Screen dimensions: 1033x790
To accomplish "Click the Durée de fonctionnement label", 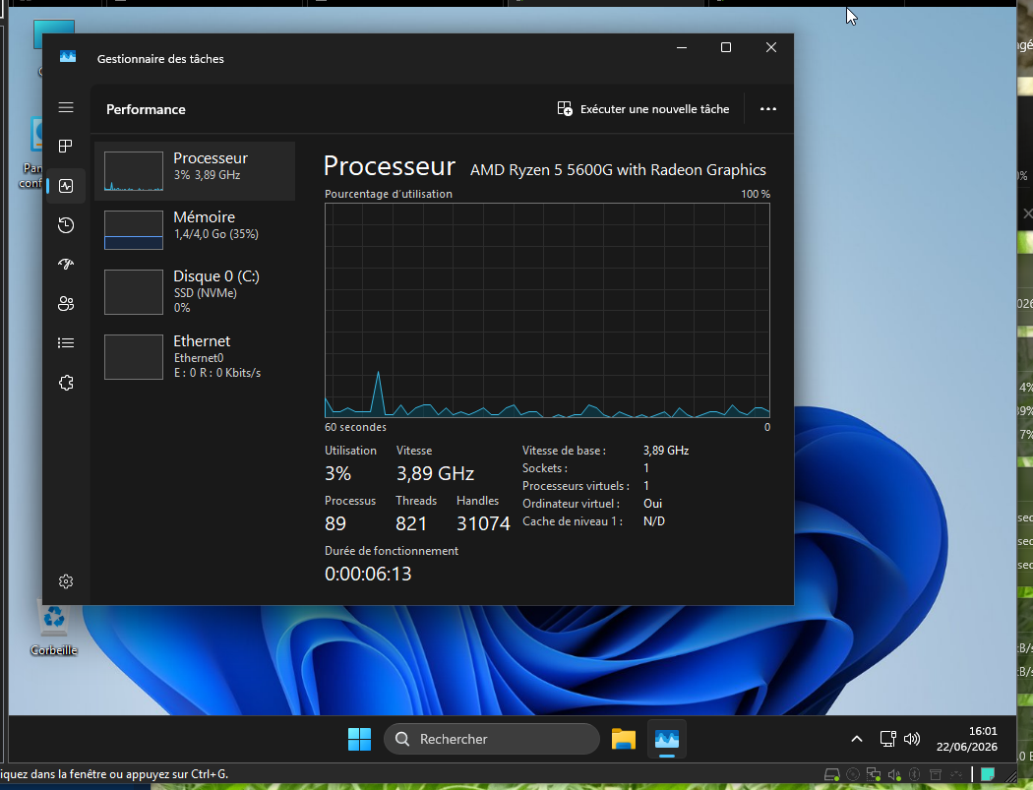I will click(392, 551).
